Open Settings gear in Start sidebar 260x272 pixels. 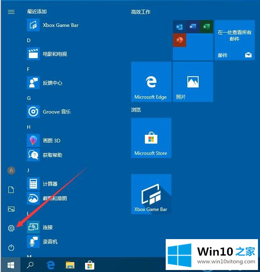click(11, 228)
